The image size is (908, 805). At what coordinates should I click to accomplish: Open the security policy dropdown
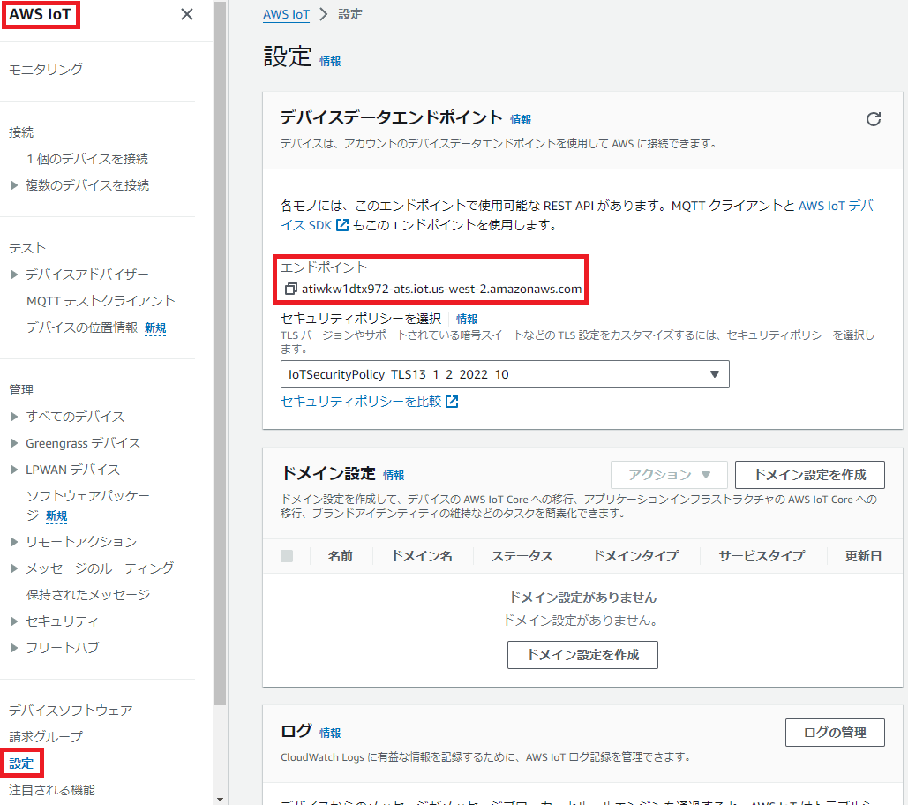505,374
